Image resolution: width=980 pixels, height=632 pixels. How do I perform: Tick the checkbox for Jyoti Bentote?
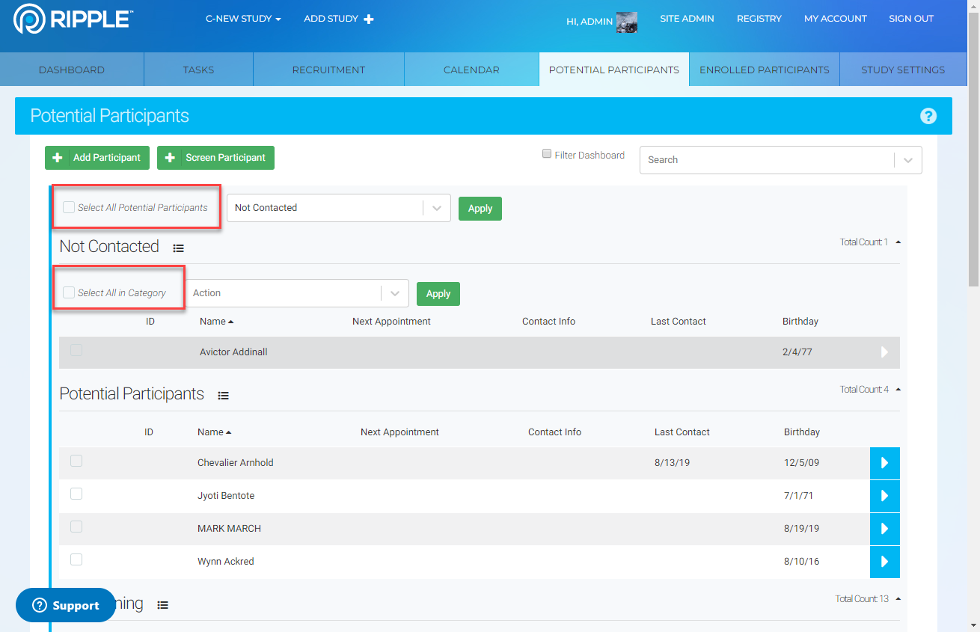(x=76, y=494)
